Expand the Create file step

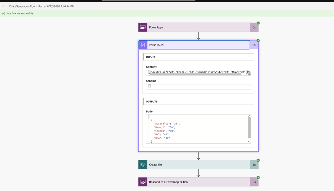[x=196, y=165]
